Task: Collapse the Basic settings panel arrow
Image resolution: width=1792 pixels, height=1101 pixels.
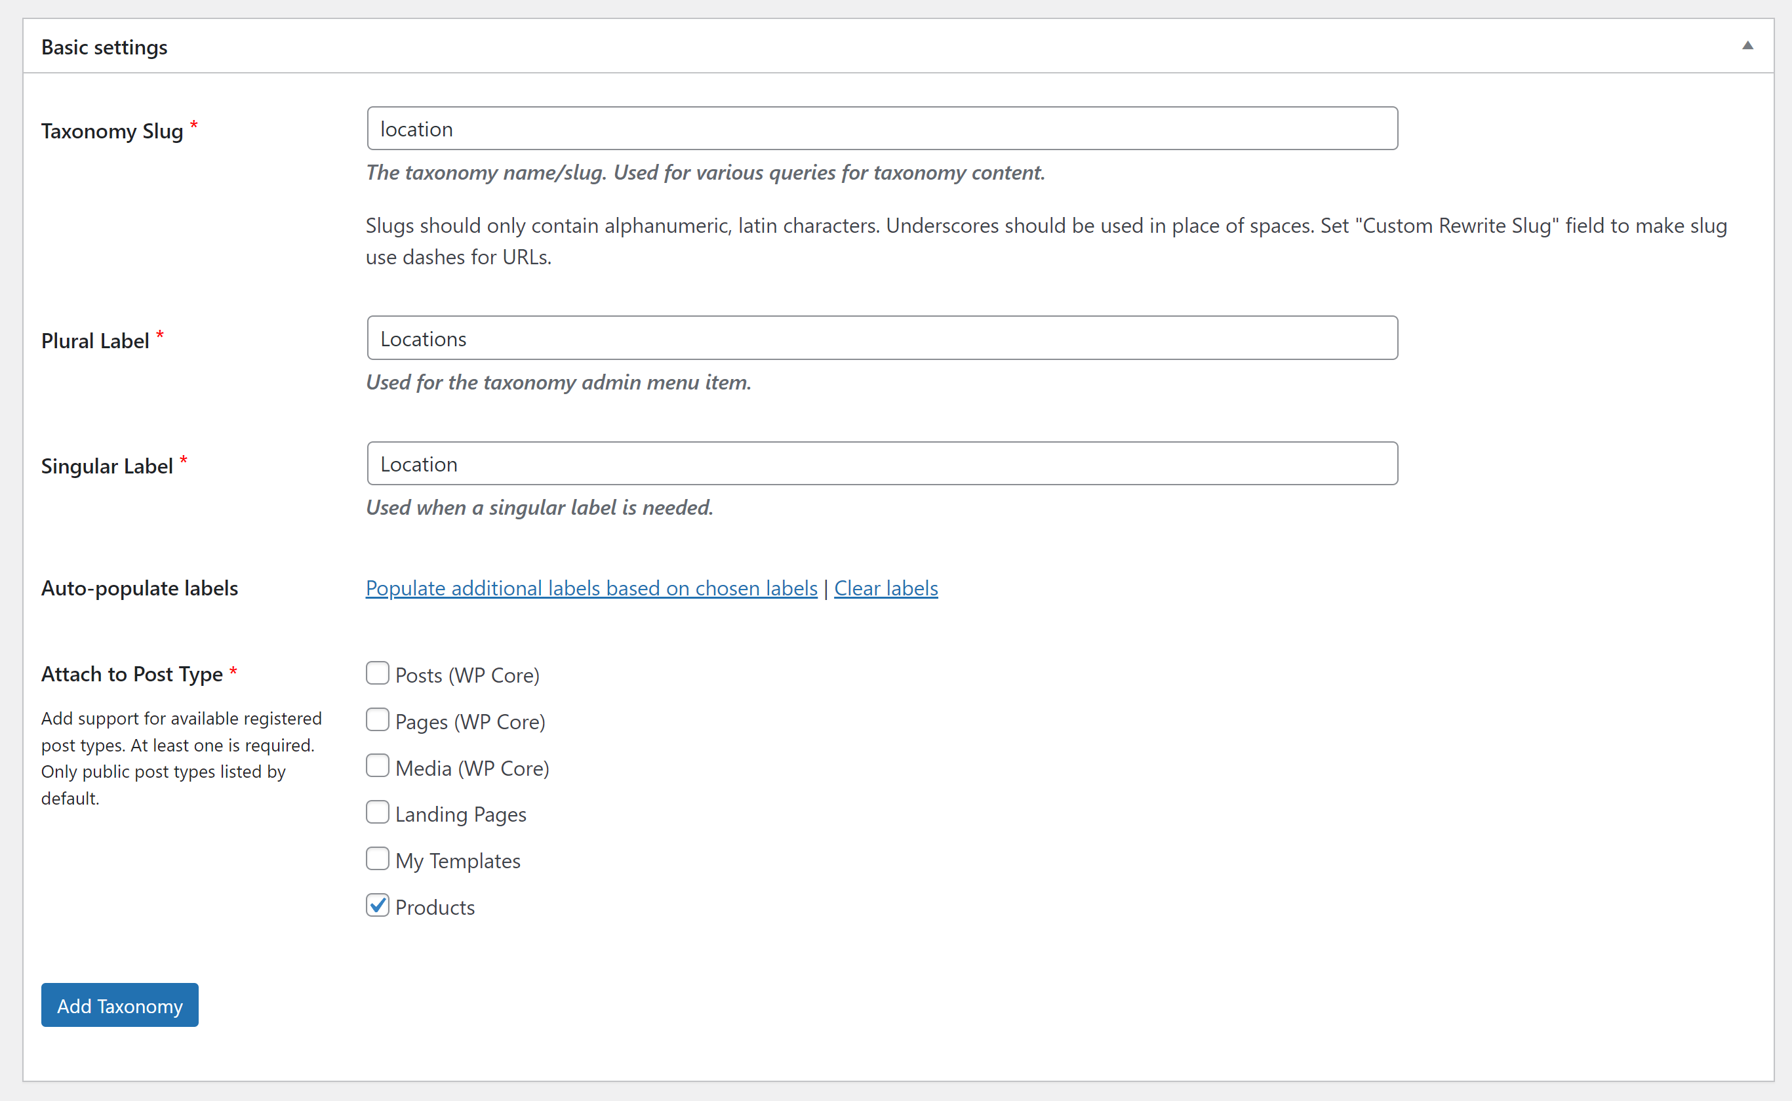Action: coord(1747,46)
